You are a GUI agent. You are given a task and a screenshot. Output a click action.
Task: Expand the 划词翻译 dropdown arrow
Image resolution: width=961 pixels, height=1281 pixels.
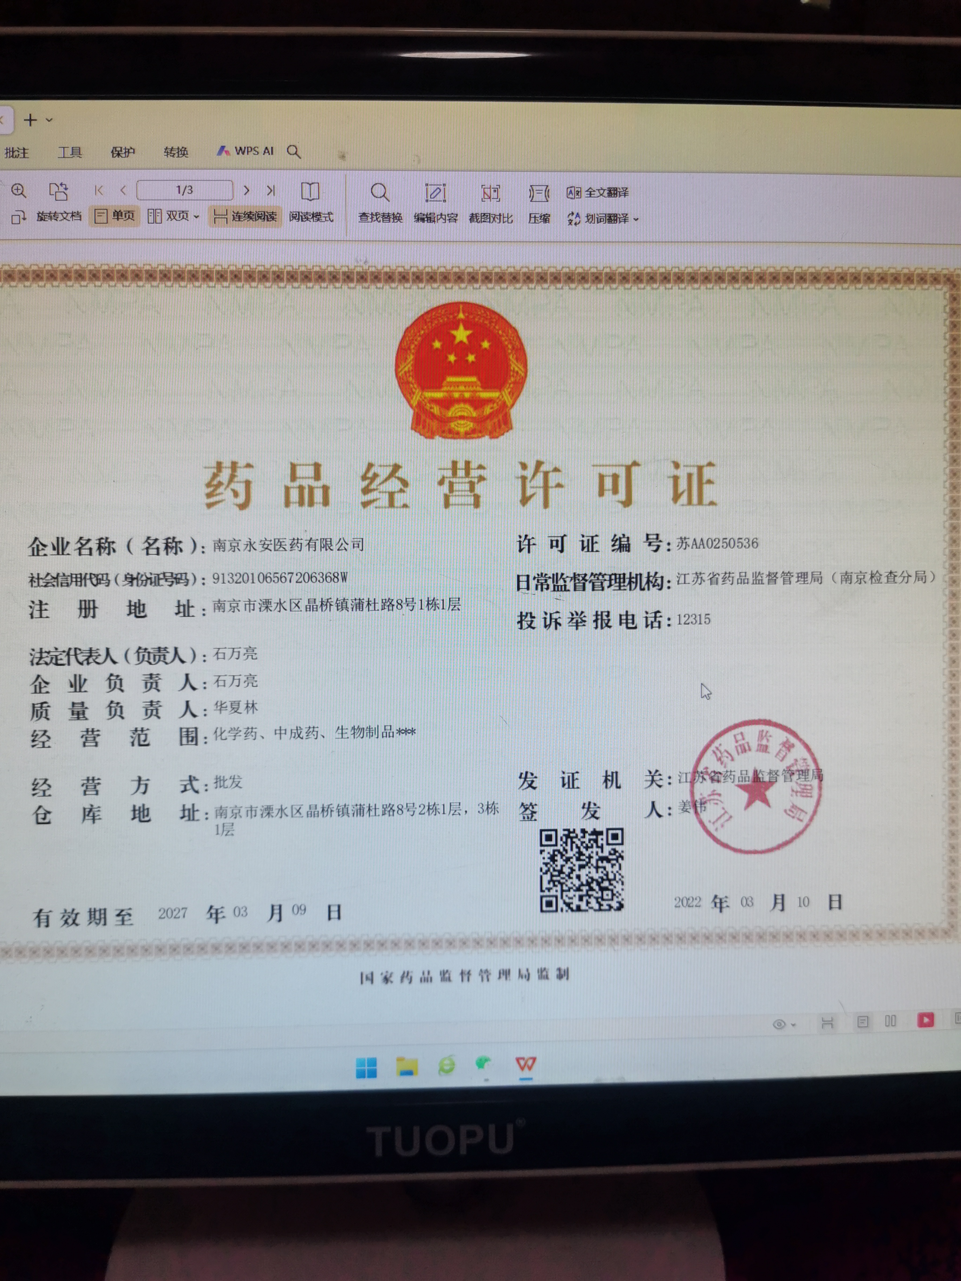click(x=636, y=219)
